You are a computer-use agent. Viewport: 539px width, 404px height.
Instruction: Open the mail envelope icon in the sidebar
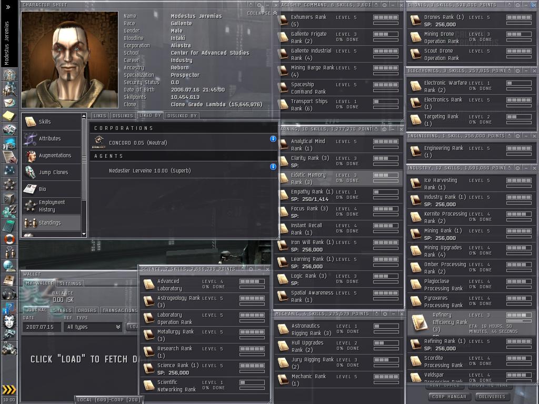coord(9,103)
